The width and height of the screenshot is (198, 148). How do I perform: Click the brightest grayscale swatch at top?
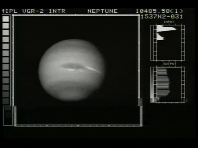click(6, 19)
